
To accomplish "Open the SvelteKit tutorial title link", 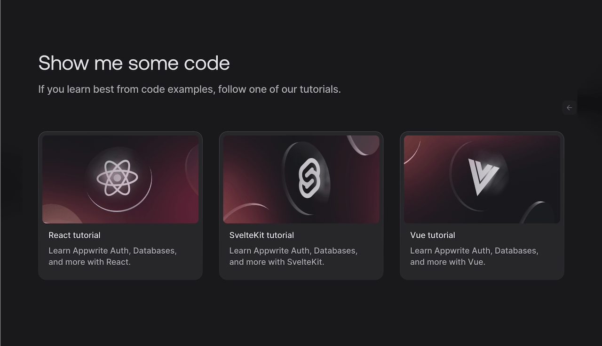I will [261, 235].
